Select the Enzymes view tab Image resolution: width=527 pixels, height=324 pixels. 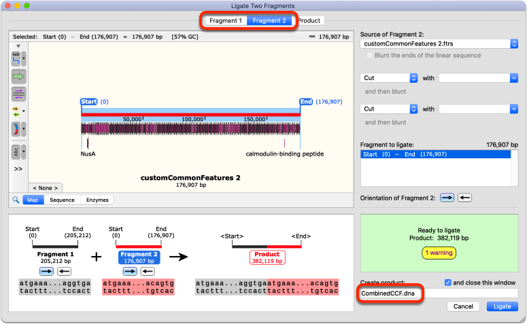(x=97, y=200)
